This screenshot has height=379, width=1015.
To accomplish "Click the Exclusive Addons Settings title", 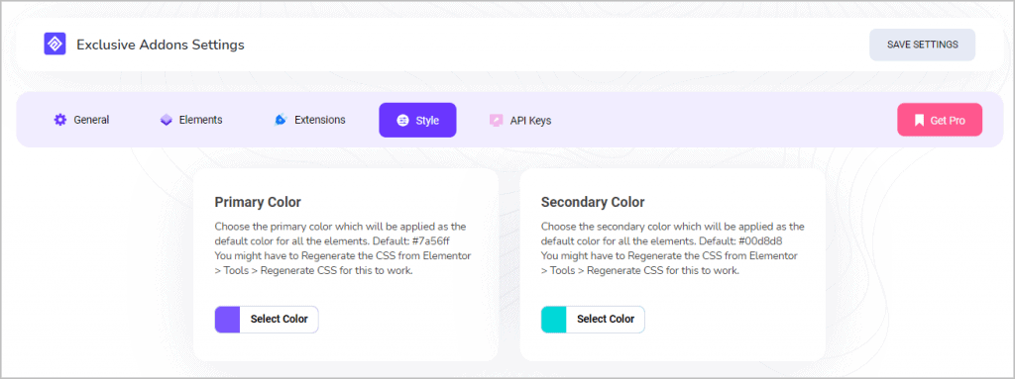I will tap(161, 45).
